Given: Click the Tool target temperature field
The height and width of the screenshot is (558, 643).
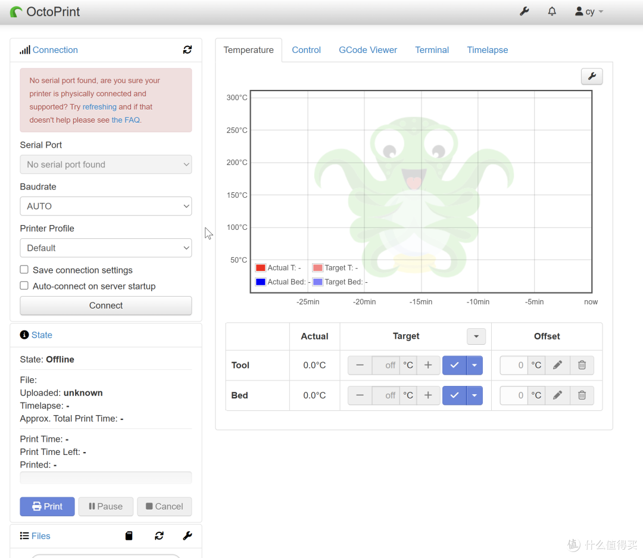Looking at the screenshot, I should point(385,365).
